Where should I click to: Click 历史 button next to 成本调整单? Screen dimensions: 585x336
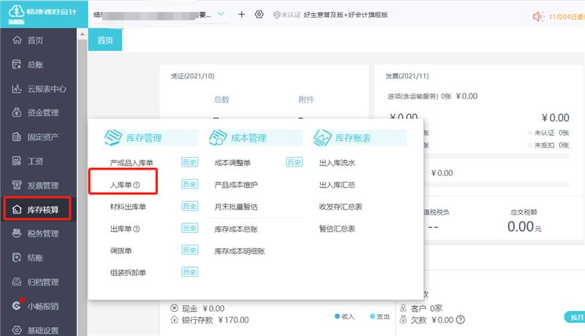click(293, 163)
